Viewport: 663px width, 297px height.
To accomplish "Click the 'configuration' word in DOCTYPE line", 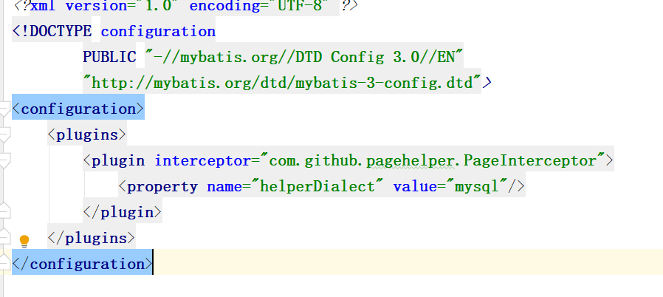I will coord(158,31).
